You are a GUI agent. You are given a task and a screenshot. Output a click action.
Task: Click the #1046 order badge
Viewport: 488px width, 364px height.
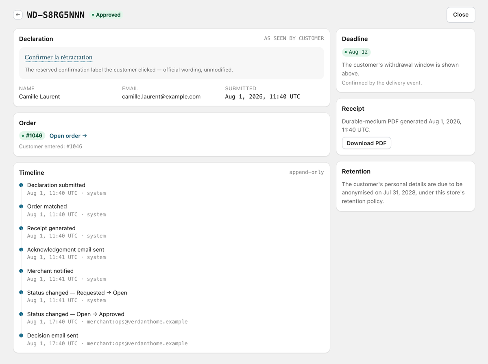pos(32,136)
